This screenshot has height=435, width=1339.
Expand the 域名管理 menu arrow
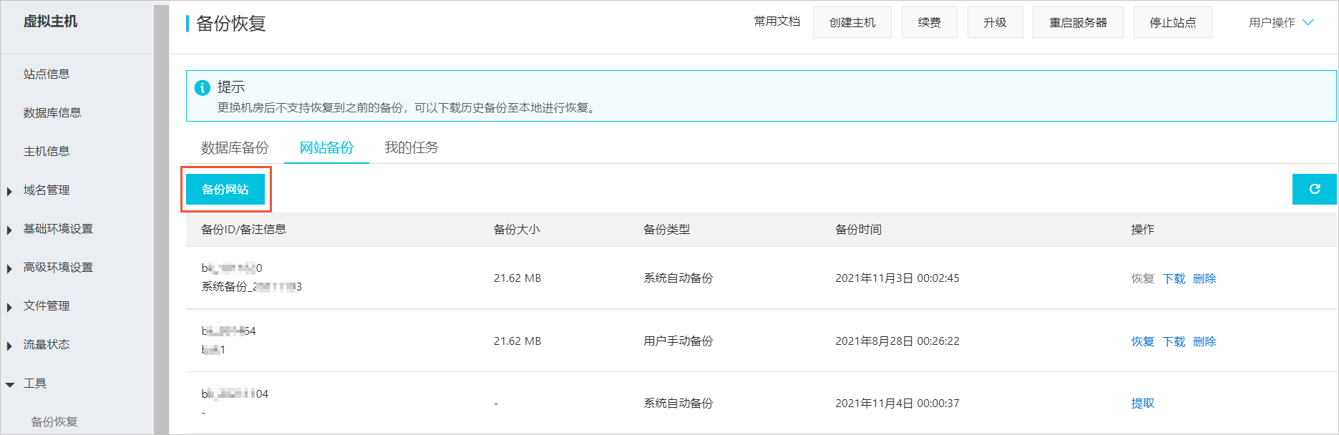(9, 191)
